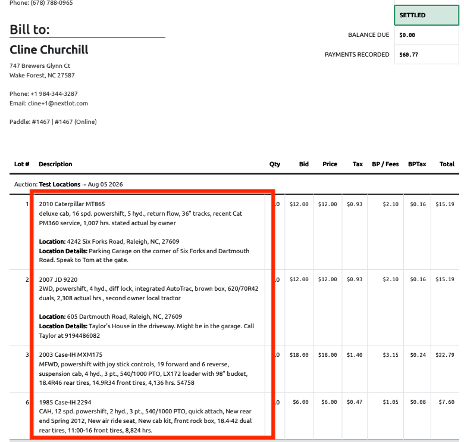Click the customer name Cline Churchill
This screenshot has height=442, width=464.
coord(49,50)
